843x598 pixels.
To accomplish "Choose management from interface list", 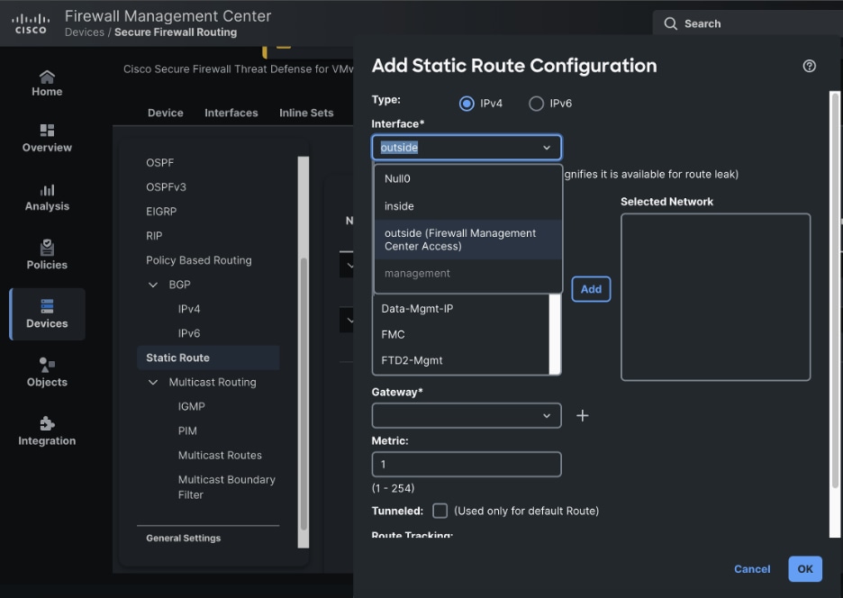I will tap(467, 273).
